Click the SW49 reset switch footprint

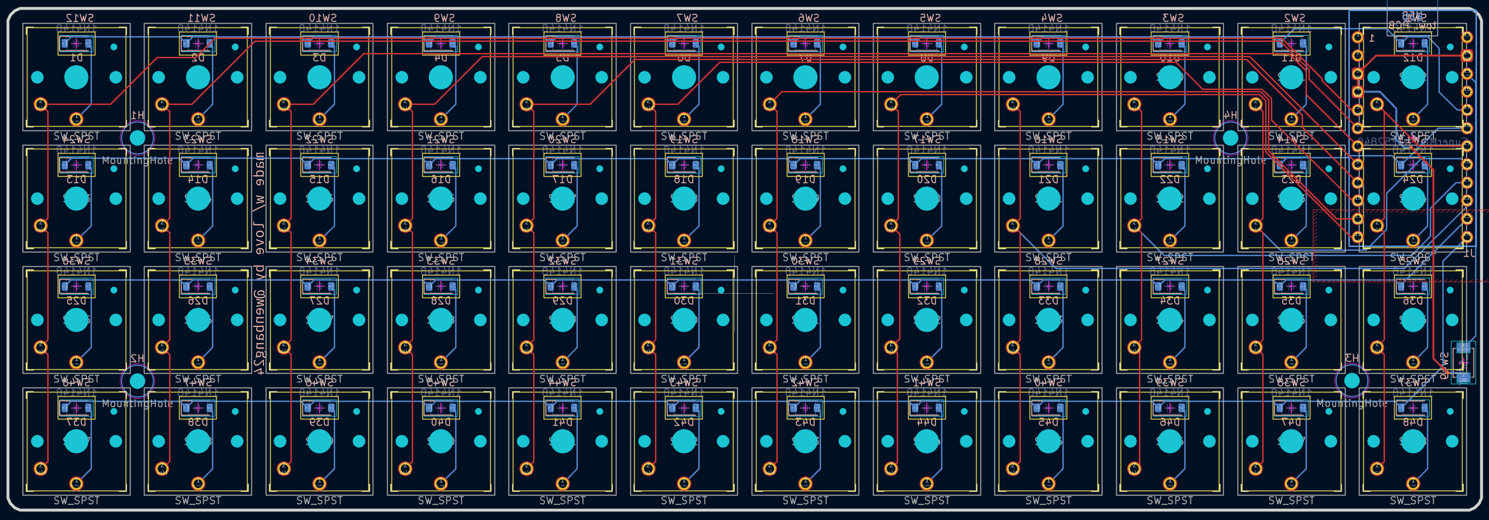(1463, 363)
